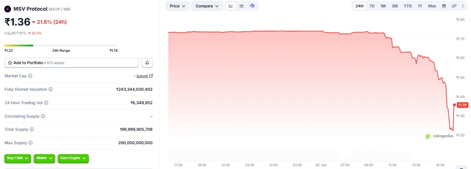The height and width of the screenshot is (169, 471).
Task: Click the ₹1.22 range low label
Action: [8, 51]
